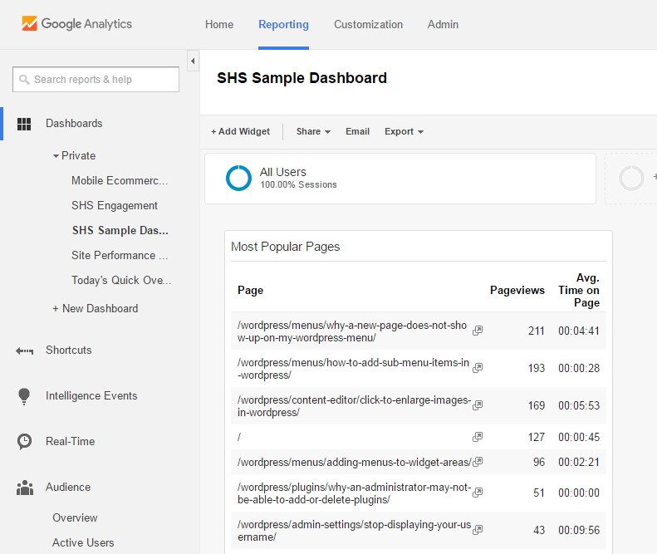Image resolution: width=657 pixels, height=554 pixels.
Task: Click the Real-Time clock icon
Action: point(24,442)
